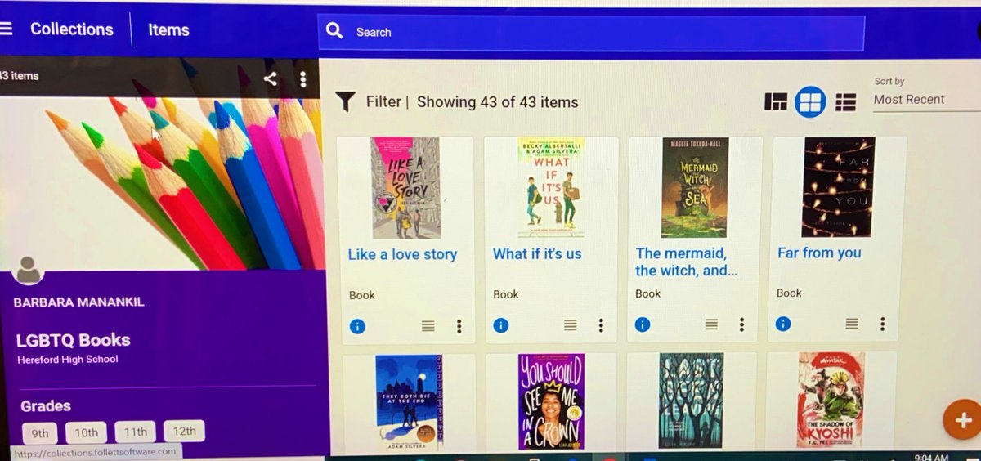
Task: Click the user avatar profile icon
Action: pos(29,271)
